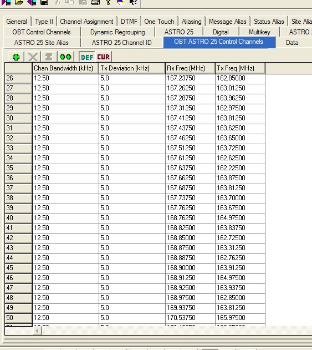
Task: Click the DEF default values button
Action: (x=87, y=57)
